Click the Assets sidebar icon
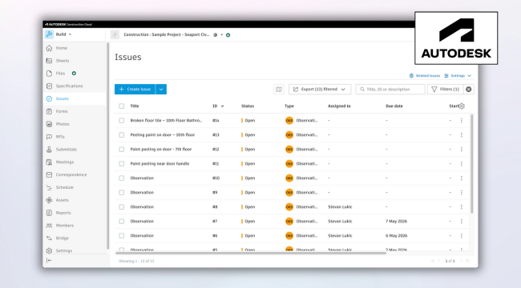521x288 pixels. coord(49,200)
